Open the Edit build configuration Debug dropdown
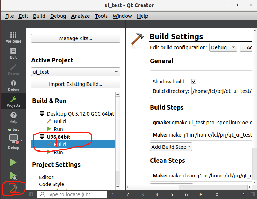The image size is (257, 199). pyautogui.click(x=223, y=47)
